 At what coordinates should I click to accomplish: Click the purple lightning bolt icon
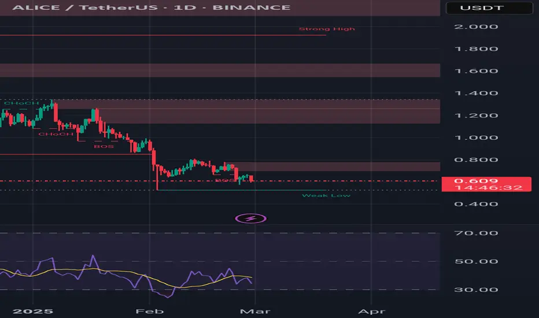250,219
